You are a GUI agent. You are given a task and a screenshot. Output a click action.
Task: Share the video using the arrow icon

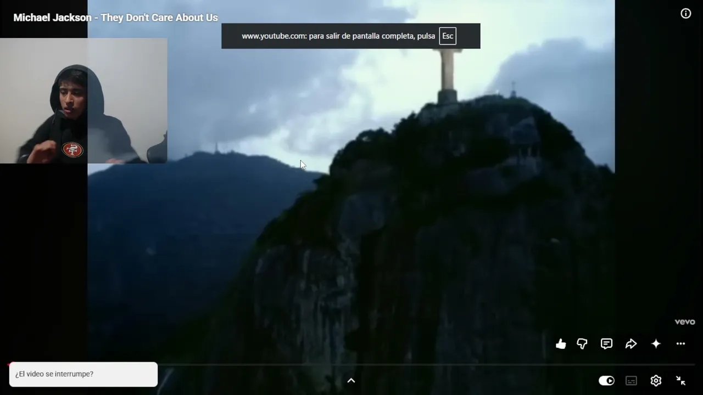tap(631, 344)
